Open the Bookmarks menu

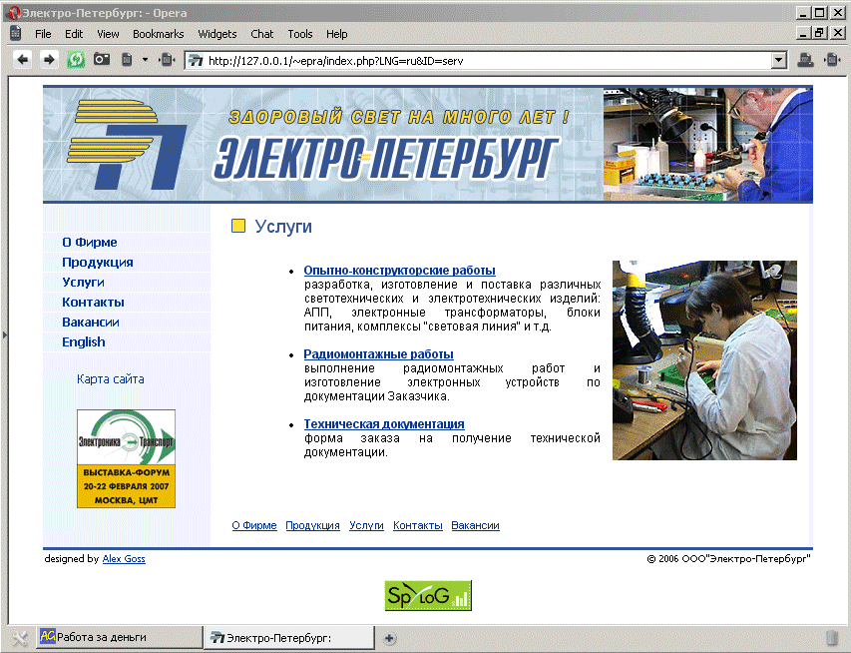click(158, 34)
